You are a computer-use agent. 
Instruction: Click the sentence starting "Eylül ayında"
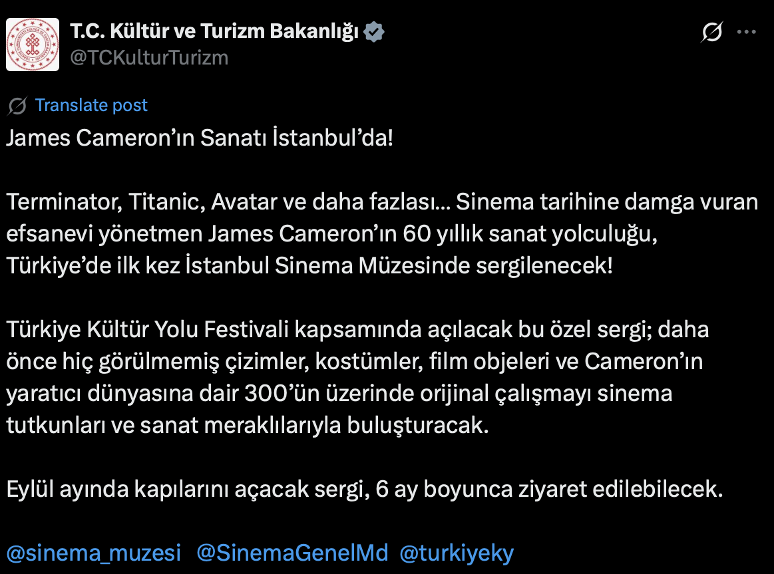click(363, 490)
